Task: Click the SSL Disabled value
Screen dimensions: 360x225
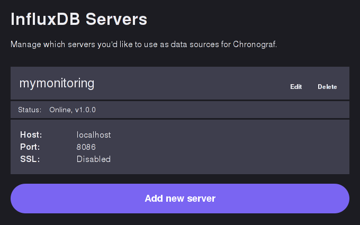Action: 94,159
